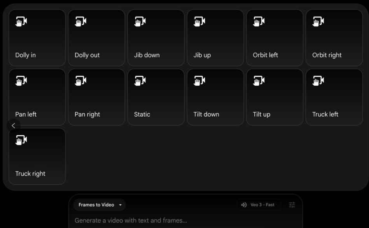Pick the Jib up camera motion icon

point(199,21)
